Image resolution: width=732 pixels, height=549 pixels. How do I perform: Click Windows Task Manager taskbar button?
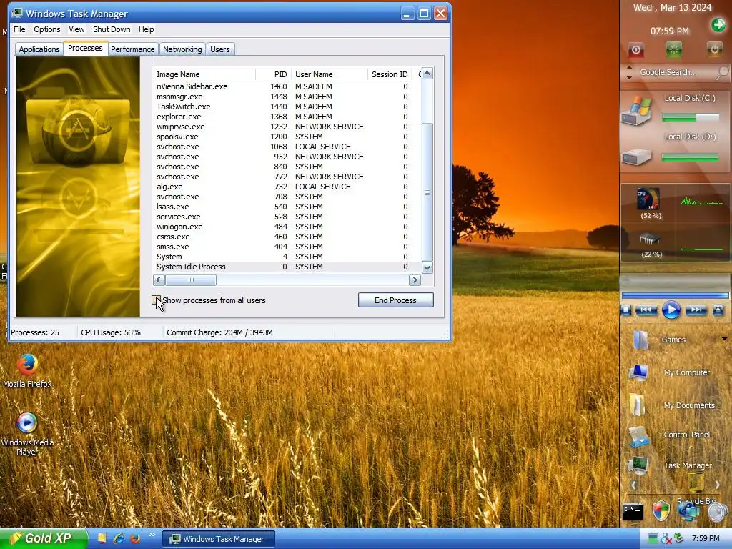[219, 539]
